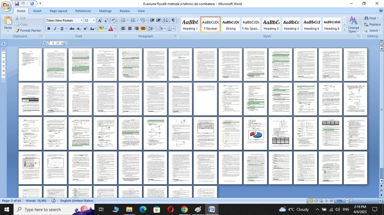The width and height of the screenshot is (384, 215).
Task: Open Chrome from taskbar
Action: (x=184, y=209)
